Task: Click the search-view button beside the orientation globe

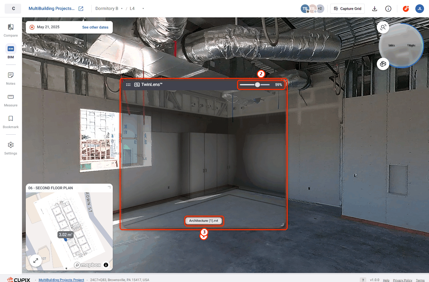Action: click(x=383, y=27)
